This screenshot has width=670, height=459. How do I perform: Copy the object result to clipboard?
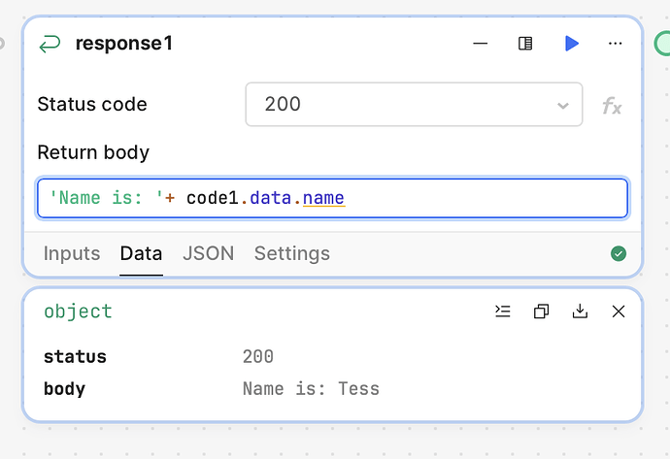tap(542, 311)
